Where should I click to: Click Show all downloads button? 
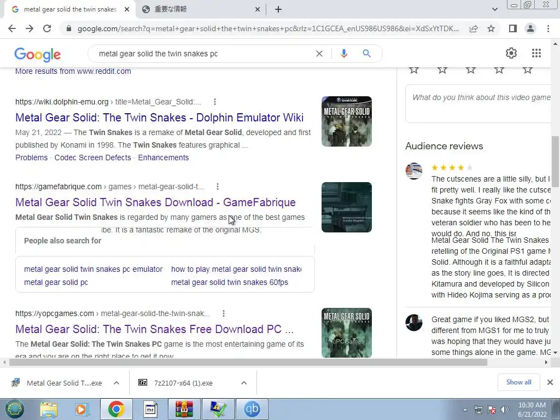coord(518,382)
